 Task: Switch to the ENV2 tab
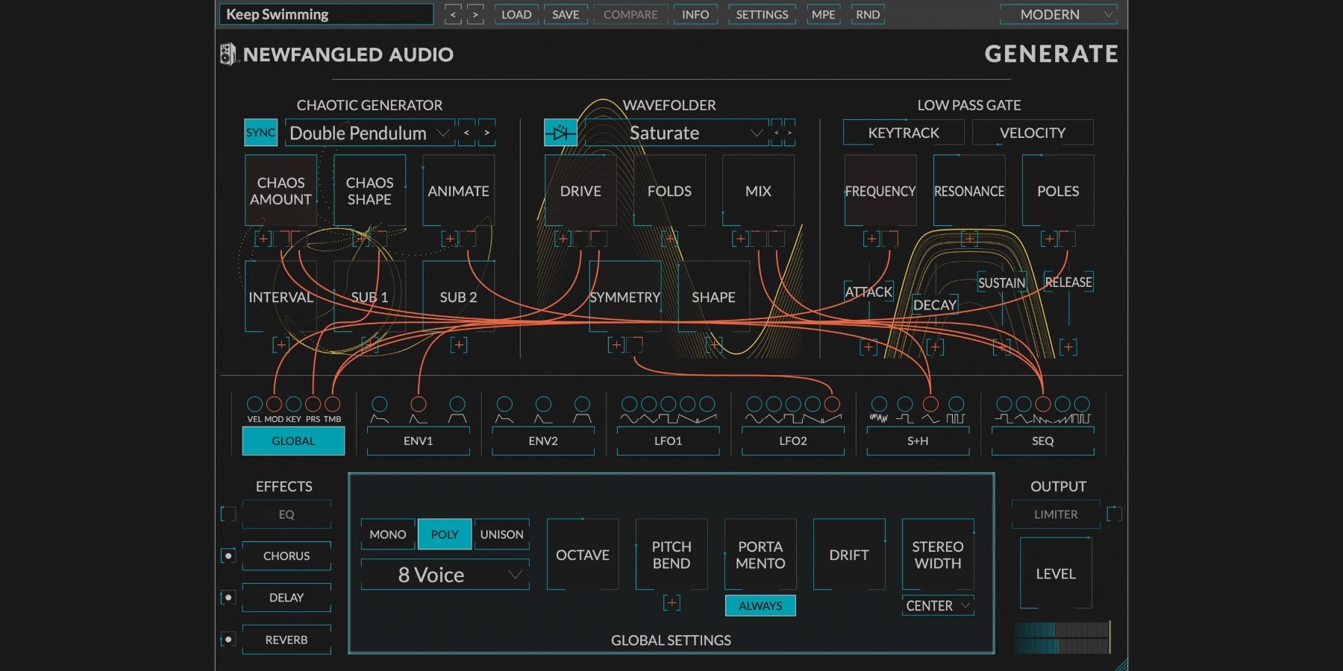click(543, 441)
